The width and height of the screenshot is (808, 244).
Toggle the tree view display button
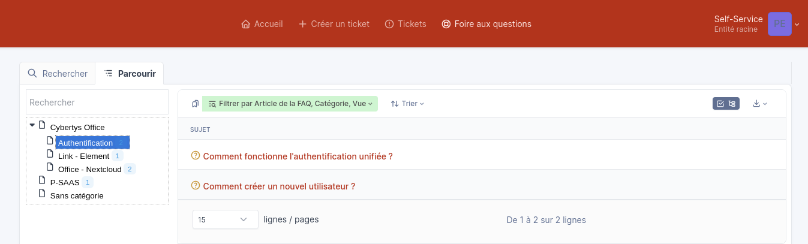coord(732,104)
